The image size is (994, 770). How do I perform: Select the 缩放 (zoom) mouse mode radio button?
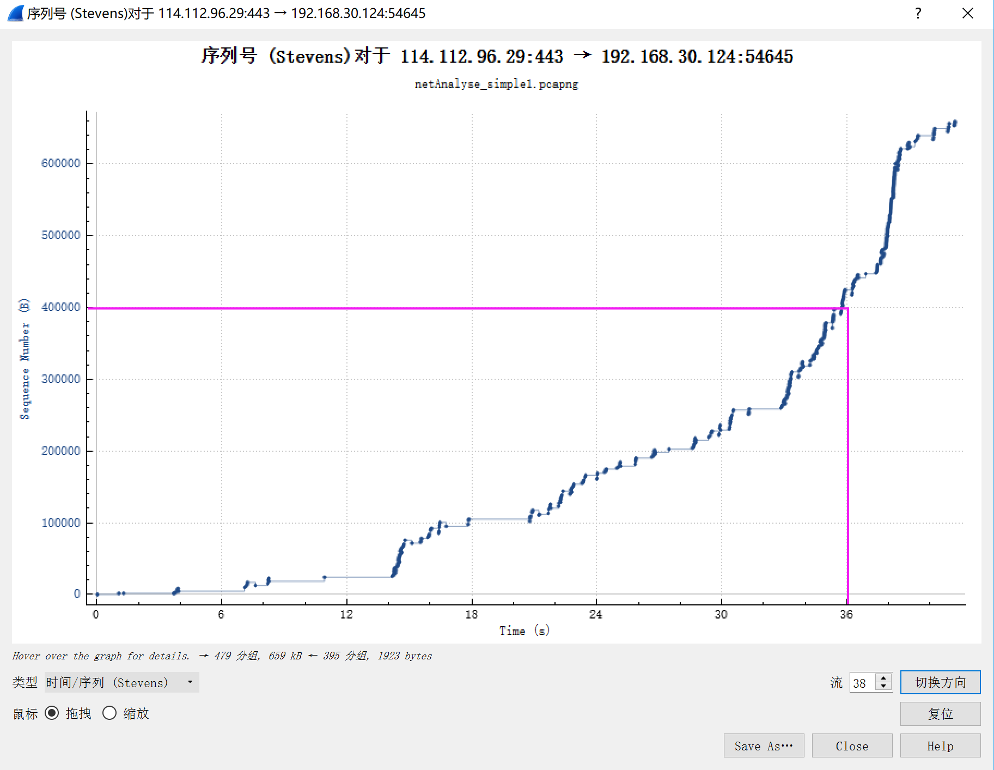pyautogui.click(x=109, y=713)
